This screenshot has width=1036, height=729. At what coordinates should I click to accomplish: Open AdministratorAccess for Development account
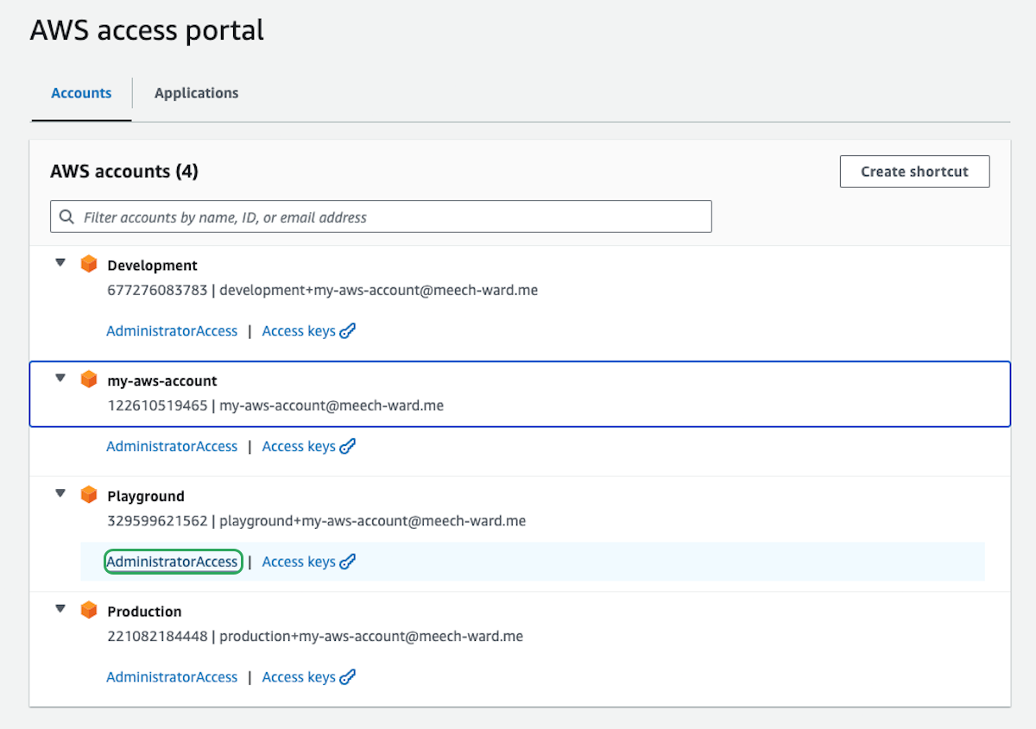click(172, 331)
